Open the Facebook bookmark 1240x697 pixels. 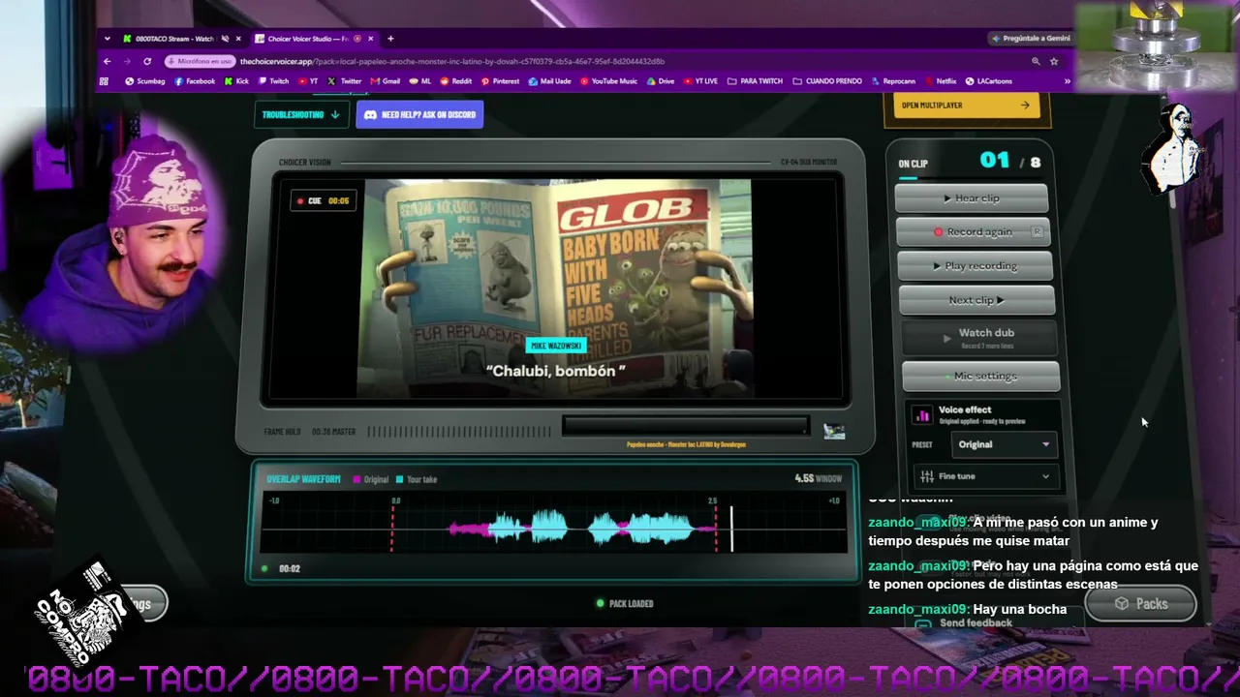(x=195, y=81)
